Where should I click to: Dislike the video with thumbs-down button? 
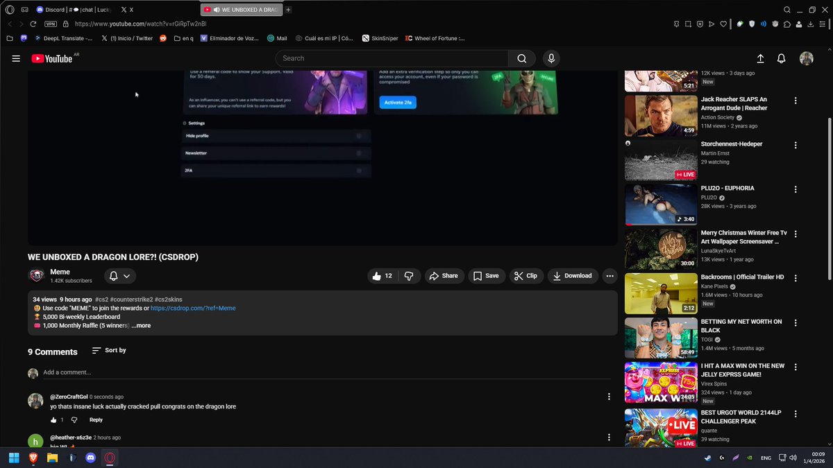409,276
